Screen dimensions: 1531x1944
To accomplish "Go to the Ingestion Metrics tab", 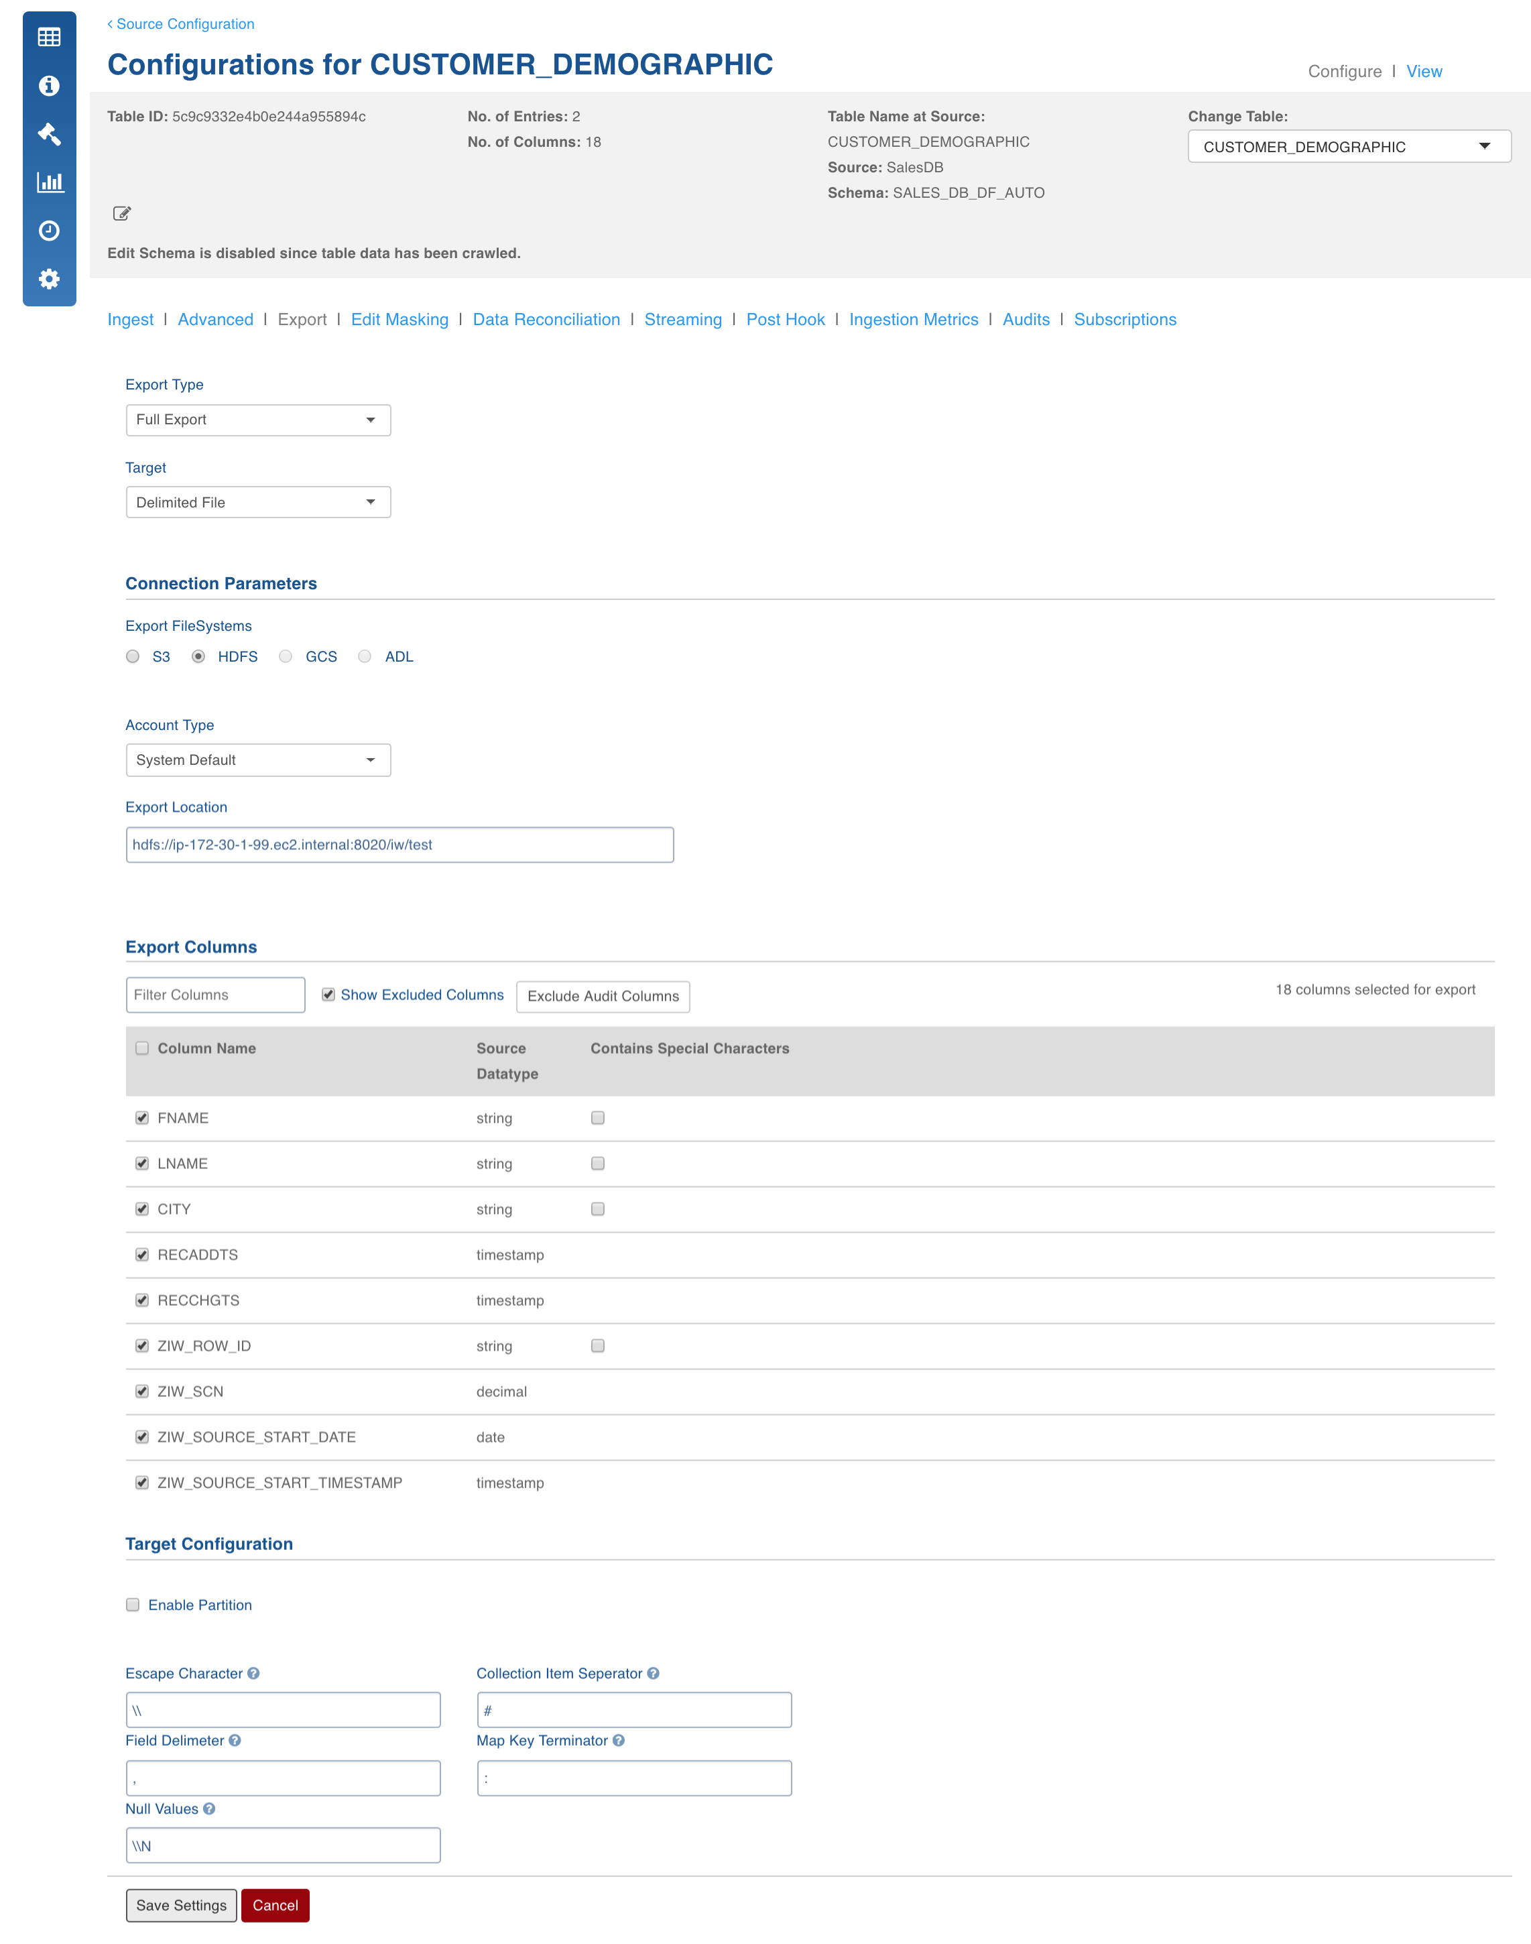I will click(x=914, y=319).
